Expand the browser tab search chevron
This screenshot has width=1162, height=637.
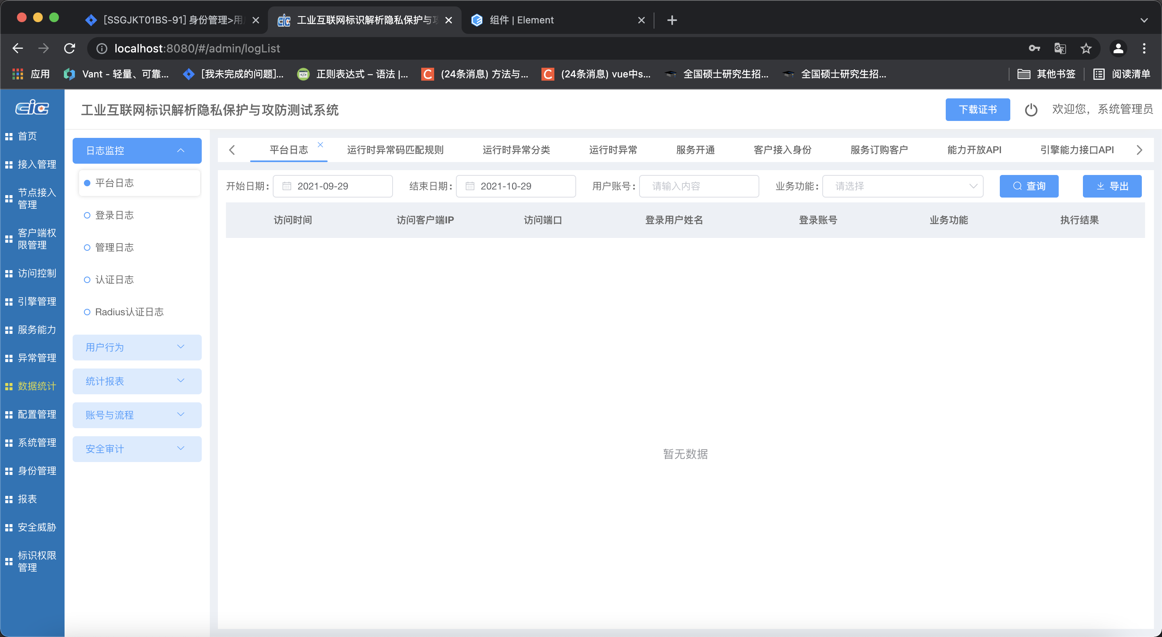click(x=1144, y=20)
